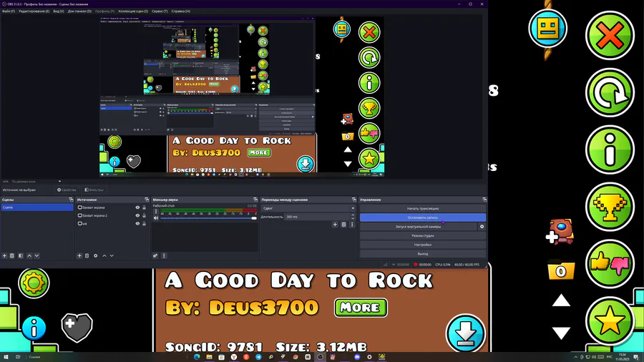
Task: Move source up in Источники panel
Action: [104, 255]
